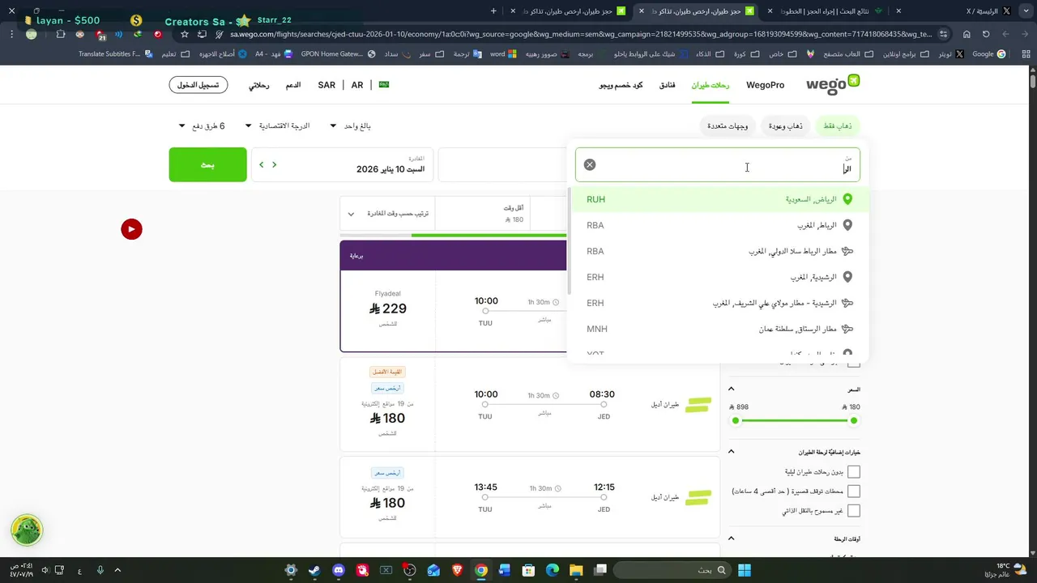Viewport: 1037px width, 583px height.
Task: Bookmark this page with the star icon
Action: coord(185,34)
